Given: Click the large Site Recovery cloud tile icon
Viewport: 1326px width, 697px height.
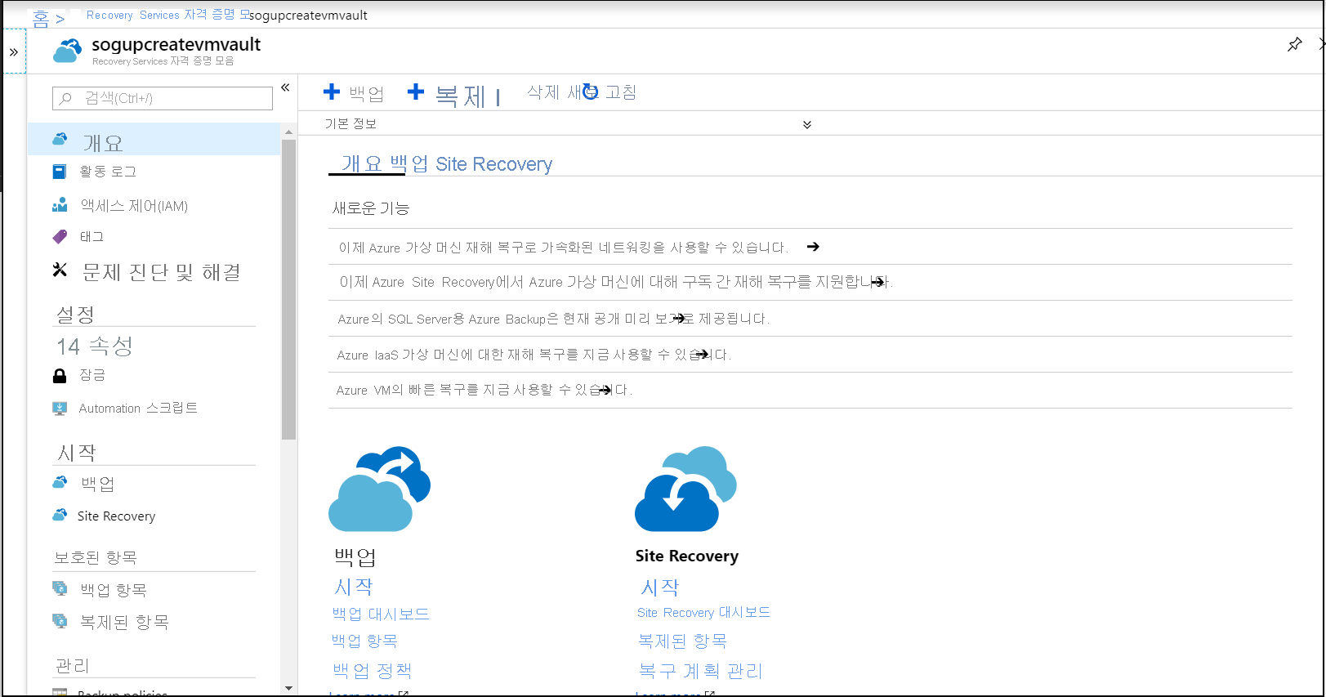Looking at the screenshot, I should coord(685,489).
